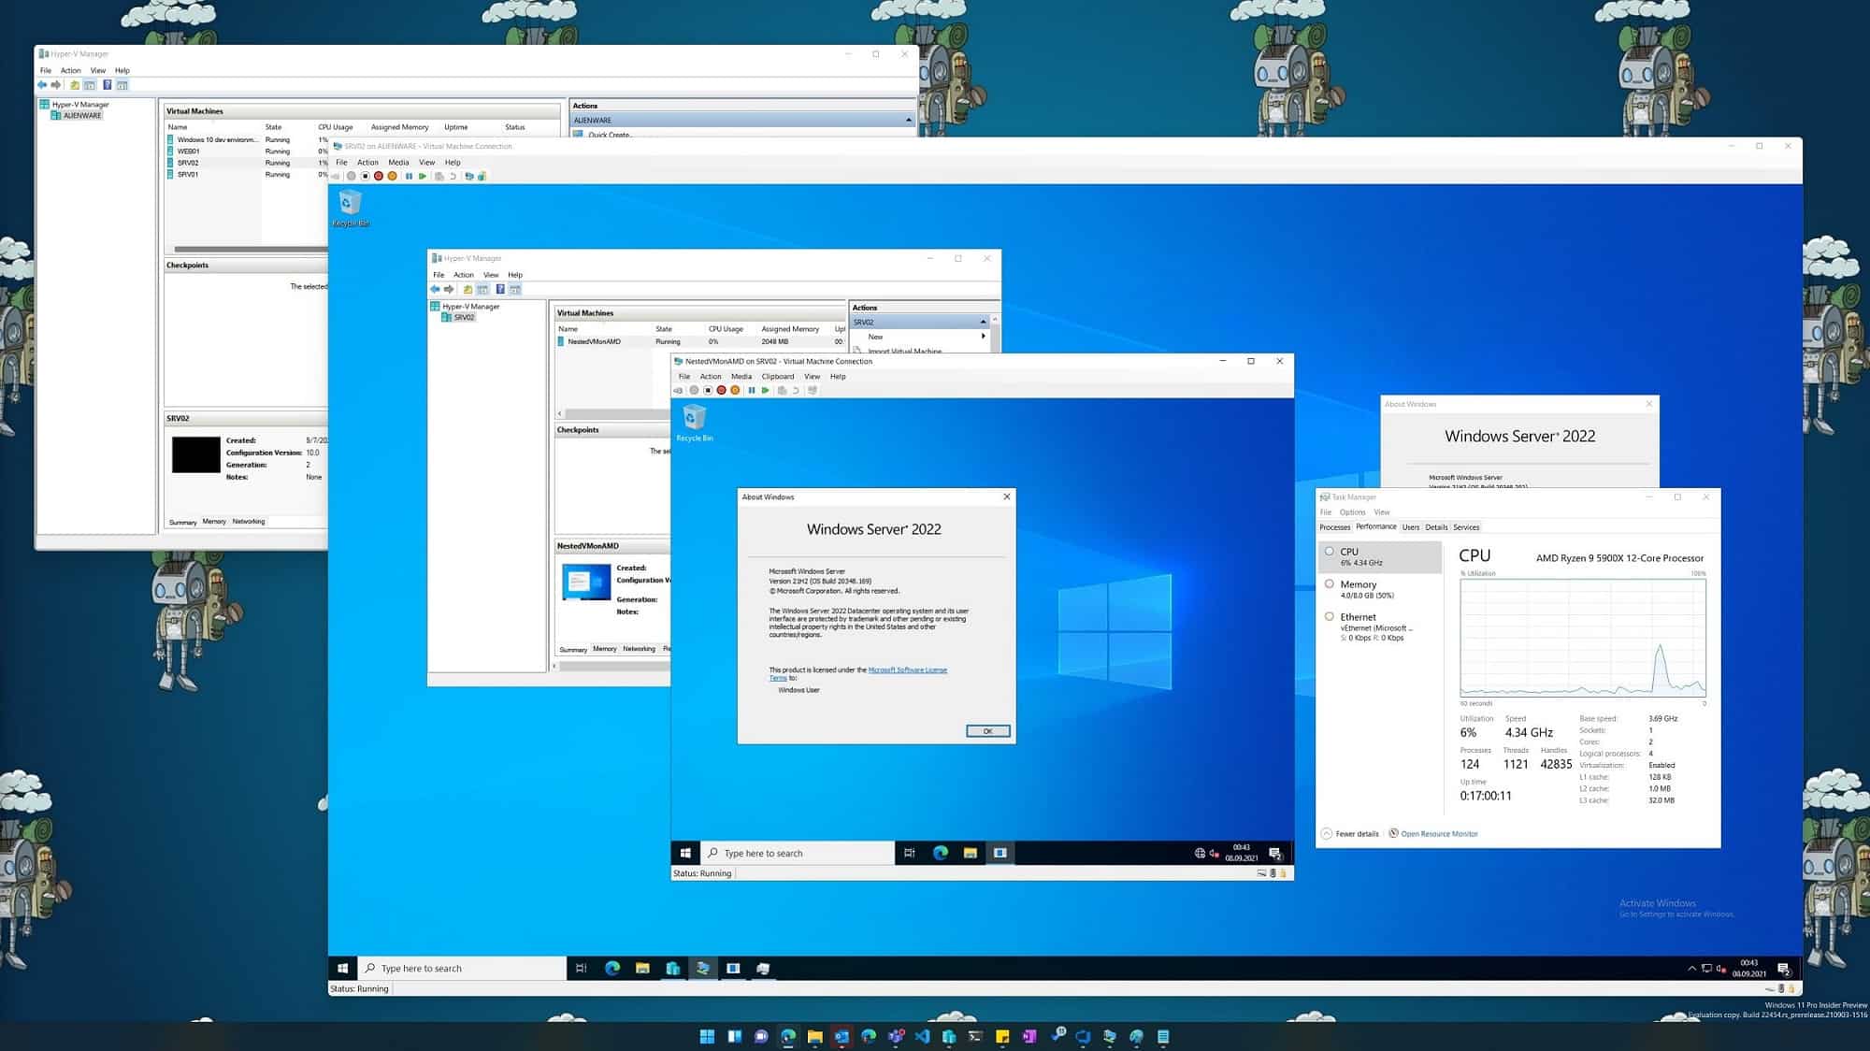Click OK in About Windows dialog
The height and width of the screenshot is (1051, 1870).
tap(987, 731)
